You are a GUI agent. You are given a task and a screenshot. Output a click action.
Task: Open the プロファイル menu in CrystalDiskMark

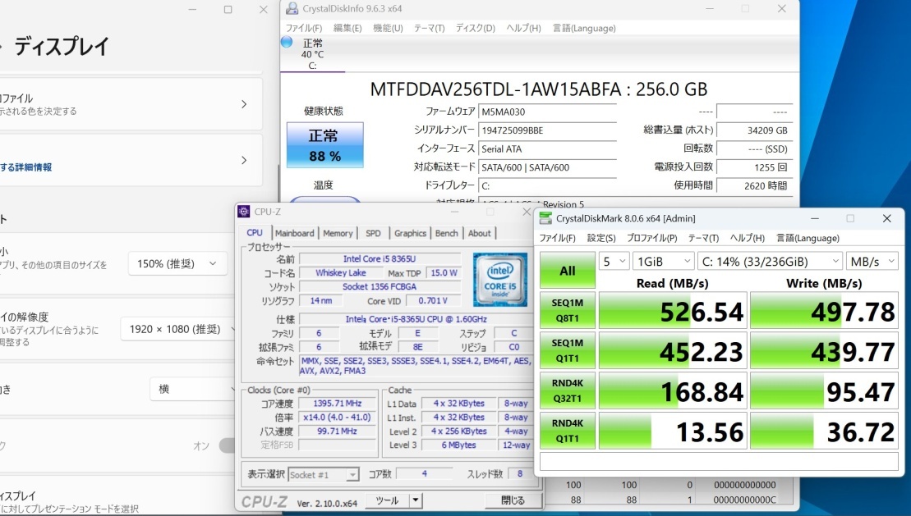pos(652,238)
